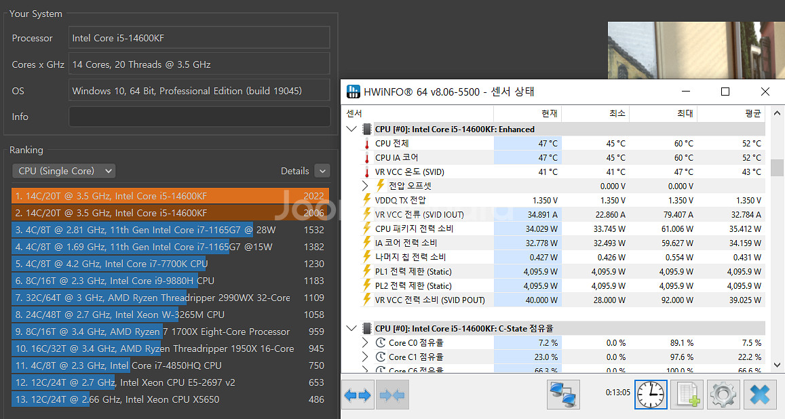This screenshot has height=419, width=785.
Task: Expand the 전압 오프셋 row
Action: [366, 186]
